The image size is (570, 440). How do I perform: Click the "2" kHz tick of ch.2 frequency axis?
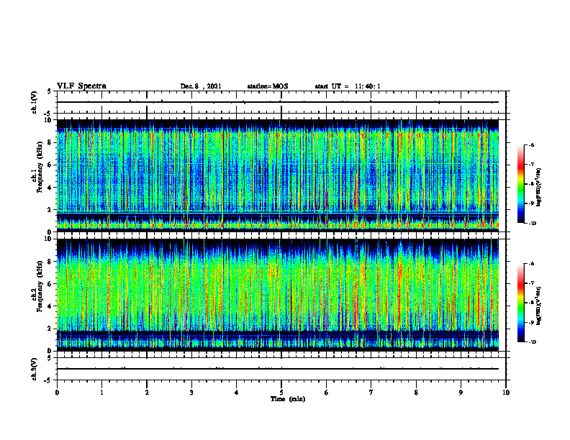[50, 329]
